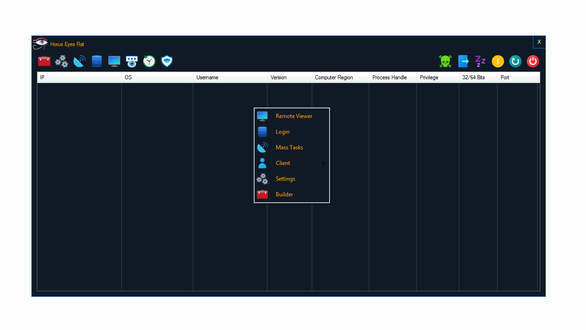Viewport: 586px width, 330px height.
Task: Click the satellite dish toolbar icon
Action: [x=79, y=61]
